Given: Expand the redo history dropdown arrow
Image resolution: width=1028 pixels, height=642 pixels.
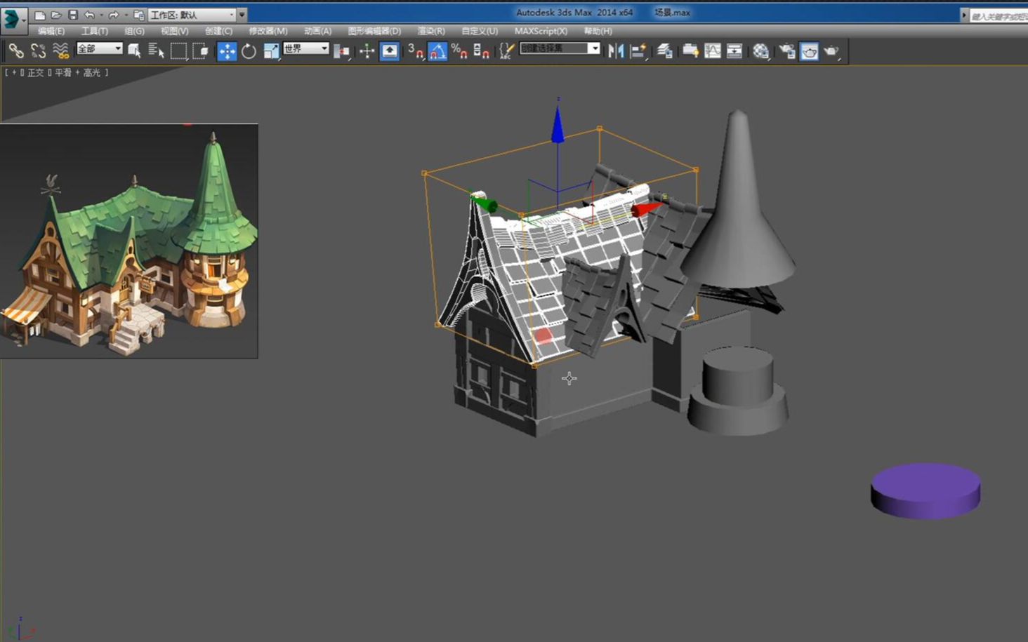Looking at the screenshot, I should [125, 15].
